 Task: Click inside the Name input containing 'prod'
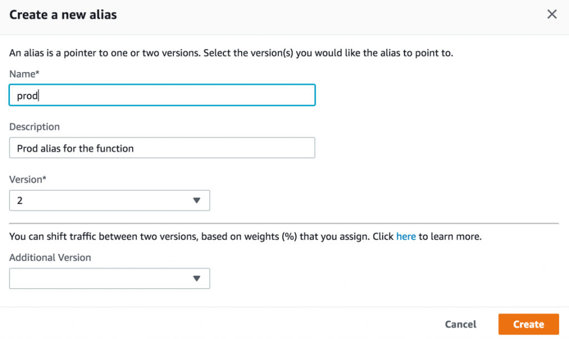point(161,95)
